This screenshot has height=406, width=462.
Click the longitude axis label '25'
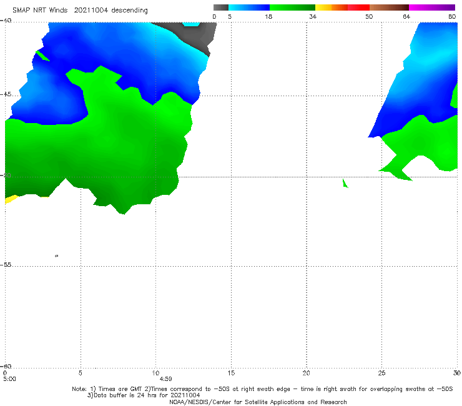[381, 373]
